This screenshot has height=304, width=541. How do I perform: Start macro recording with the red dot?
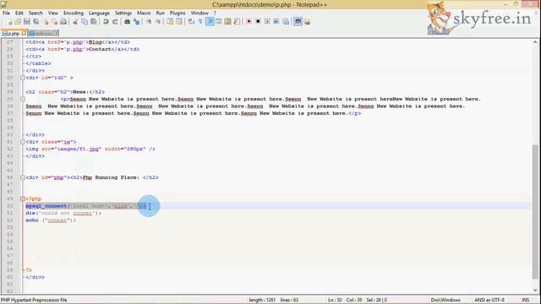click(x=249, y=22)
